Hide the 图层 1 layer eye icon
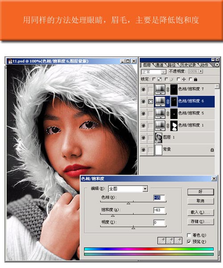This screenshot has width=223, height=268. 143,138
